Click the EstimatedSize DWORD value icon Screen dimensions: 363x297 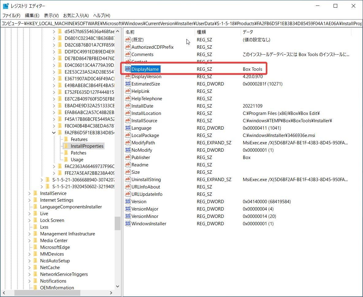128,84
